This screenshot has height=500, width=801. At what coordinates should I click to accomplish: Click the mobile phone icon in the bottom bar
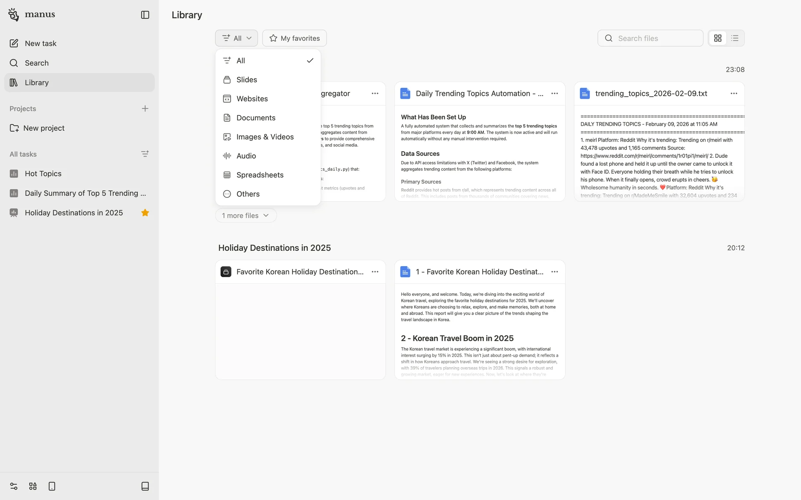coord(52,486)
